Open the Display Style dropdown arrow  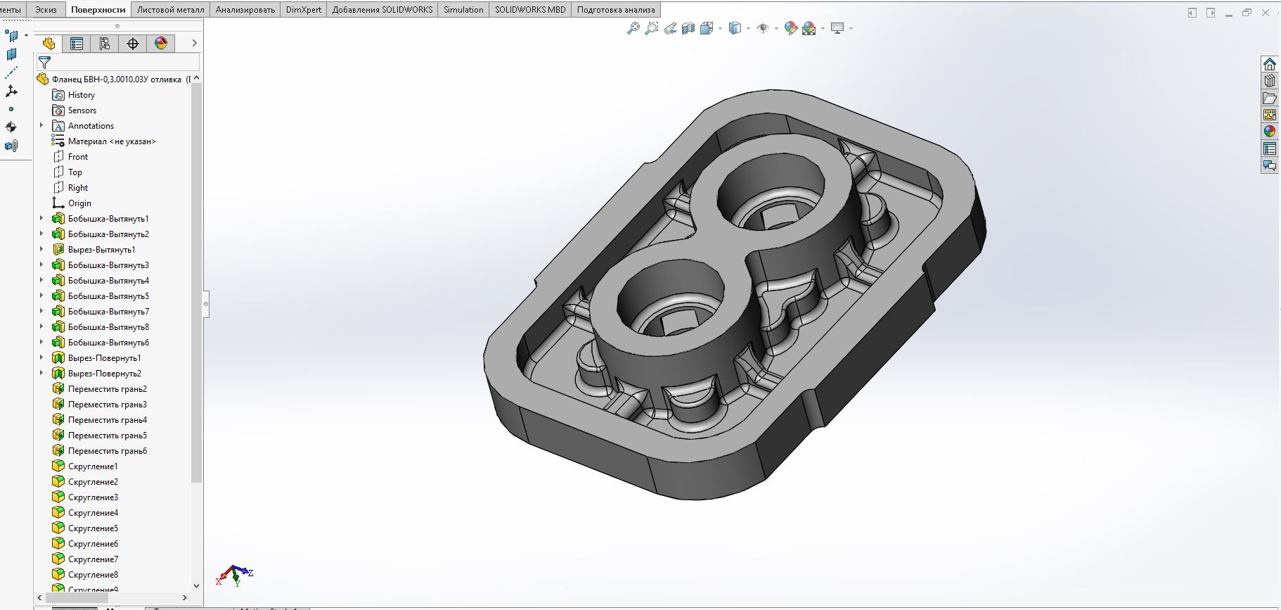tap(748, 28)
